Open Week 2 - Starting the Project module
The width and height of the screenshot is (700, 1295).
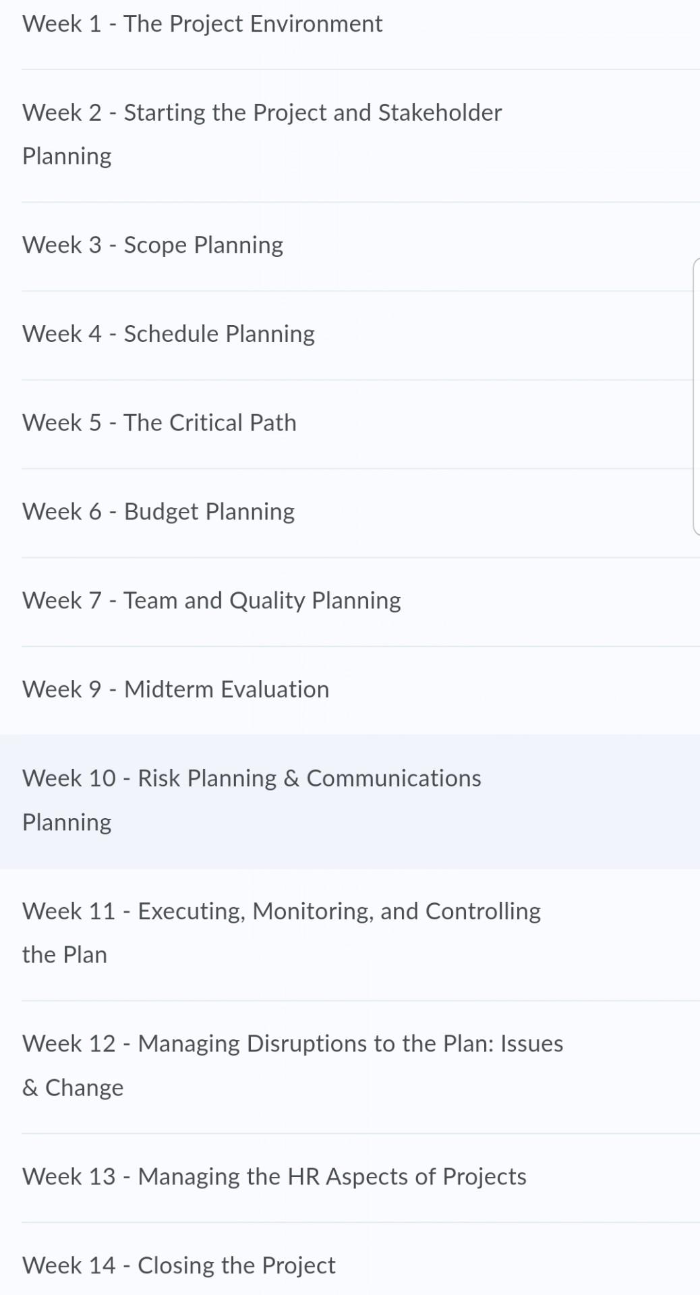(x=262, y=134)
